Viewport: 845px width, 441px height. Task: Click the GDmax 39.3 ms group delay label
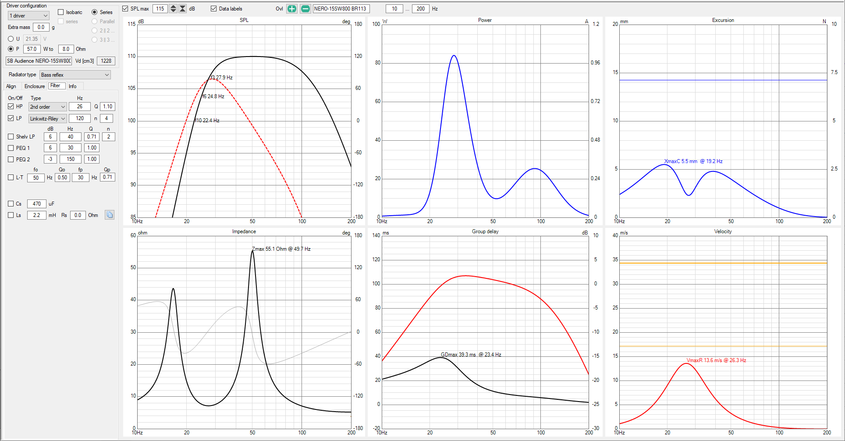(x=471, y=355)
